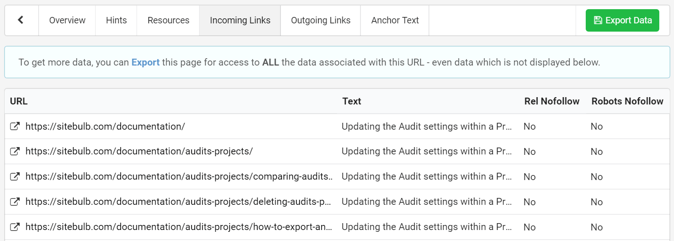Viewport: 674px width, 241px height.
Task: Sort by the URL column header
Action: click(x=19, y=101)
